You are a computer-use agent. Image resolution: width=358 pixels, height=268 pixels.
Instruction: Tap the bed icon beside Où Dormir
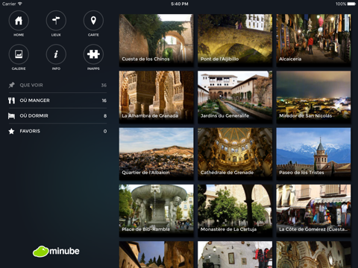pyautogui.click(x=11, y=116)
